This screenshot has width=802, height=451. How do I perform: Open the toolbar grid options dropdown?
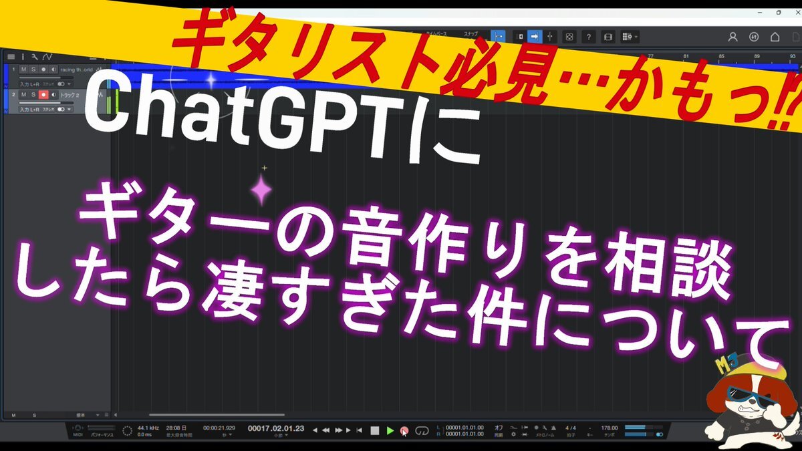click(x=630, y=37)
